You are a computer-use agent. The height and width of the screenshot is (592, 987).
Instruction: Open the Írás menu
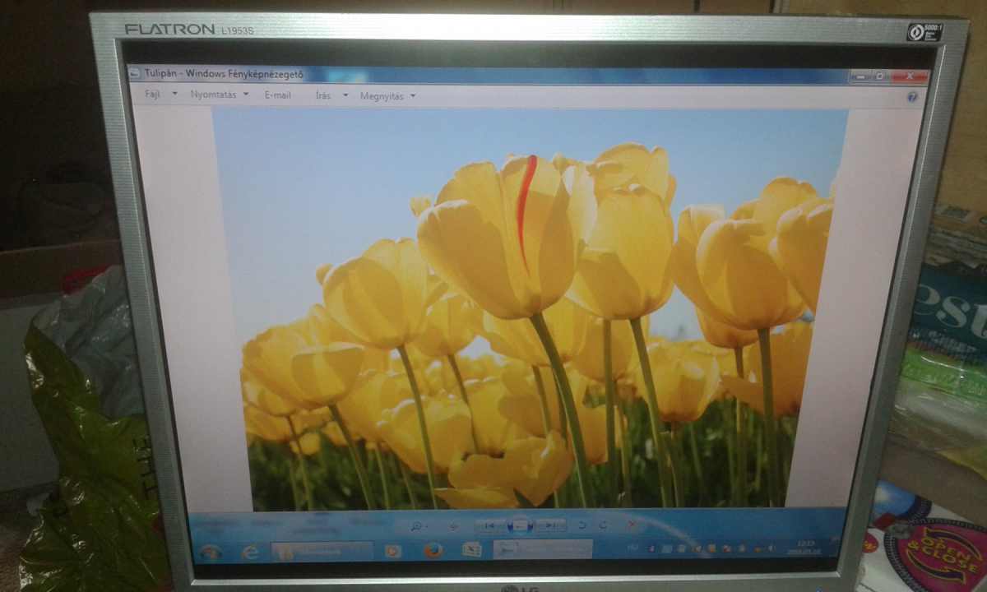coord(323,95)
